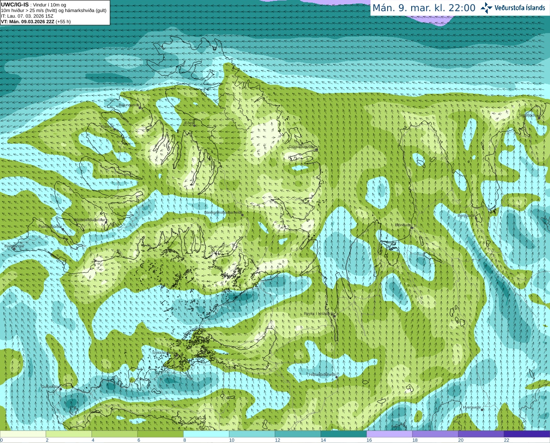The height and width of the screenshot is (443, 550).
Task: Click the 'UWC/IG-IS' model title
Action: [x=15, y=4]
